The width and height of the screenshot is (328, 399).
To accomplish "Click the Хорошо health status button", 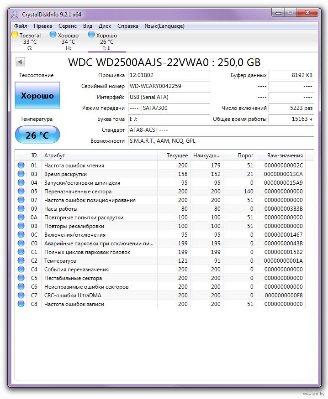I will (x=37, y=95).
